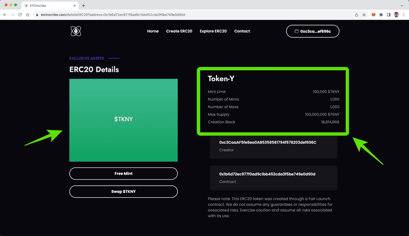The width and height of the screenshot is (409, 236).
Task: Open the MetaMask fox extension
Action: click(x=373, y=15)
